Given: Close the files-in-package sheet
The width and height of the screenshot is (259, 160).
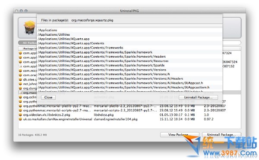Looking at the screenshot, I should point(48,97).
